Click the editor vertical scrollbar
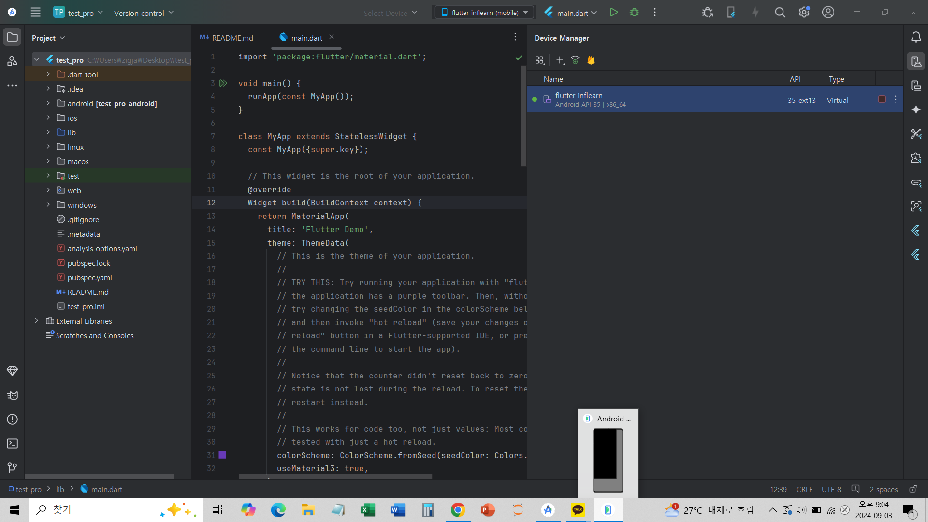The image size is (928, 522). 523,116
